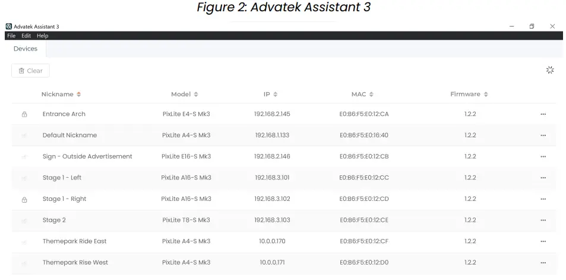Sort the Firmware column using its arrows

coord(486,95)
